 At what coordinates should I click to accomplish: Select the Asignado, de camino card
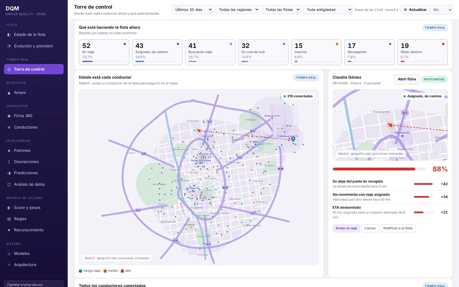(157, 52)
